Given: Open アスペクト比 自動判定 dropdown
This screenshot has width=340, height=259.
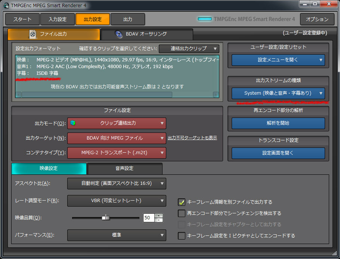Looking at the screenshot, I should click(117, 183).
